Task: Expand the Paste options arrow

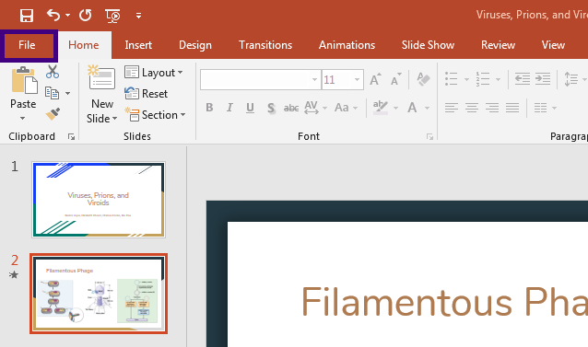Action: tap(23, 119)
